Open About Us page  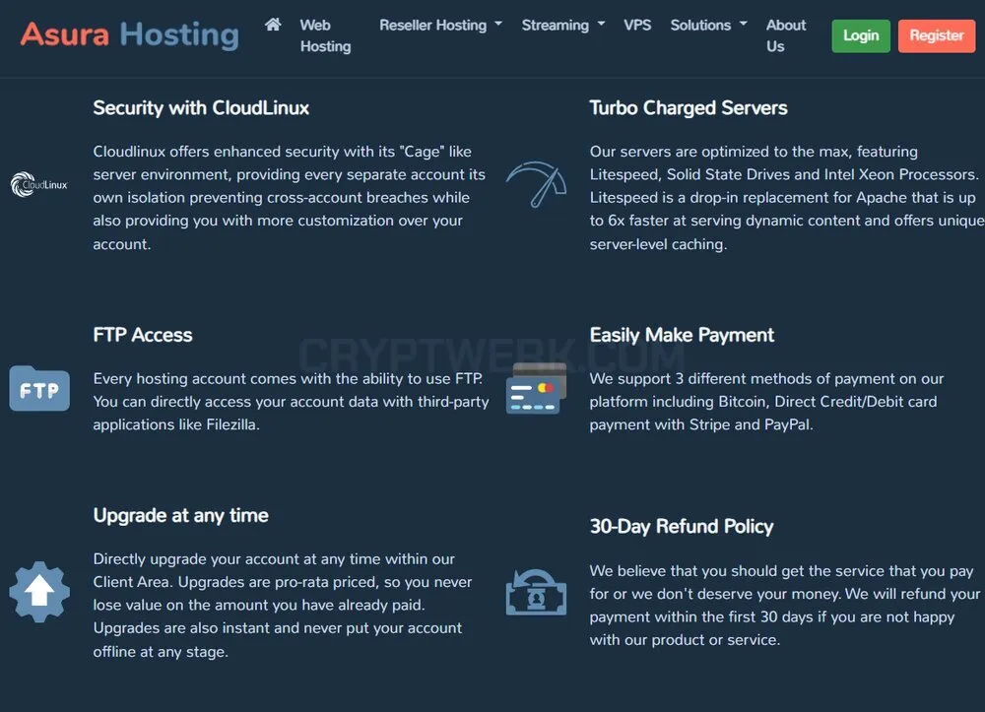[786, 35]
